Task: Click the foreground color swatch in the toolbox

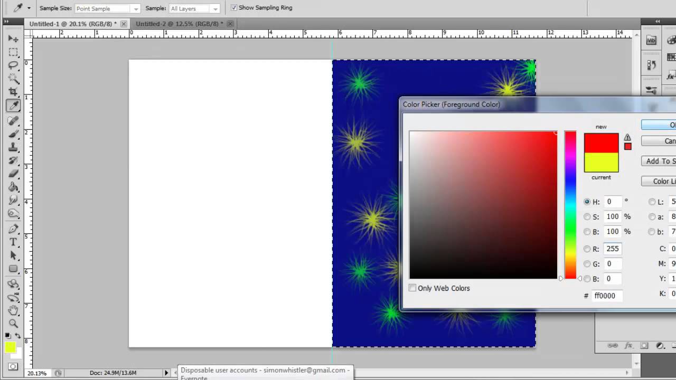Action: click(x=10, y=347)
